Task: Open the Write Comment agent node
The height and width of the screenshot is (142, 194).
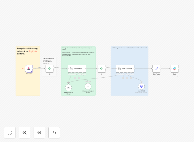Action: coord(125,69)
